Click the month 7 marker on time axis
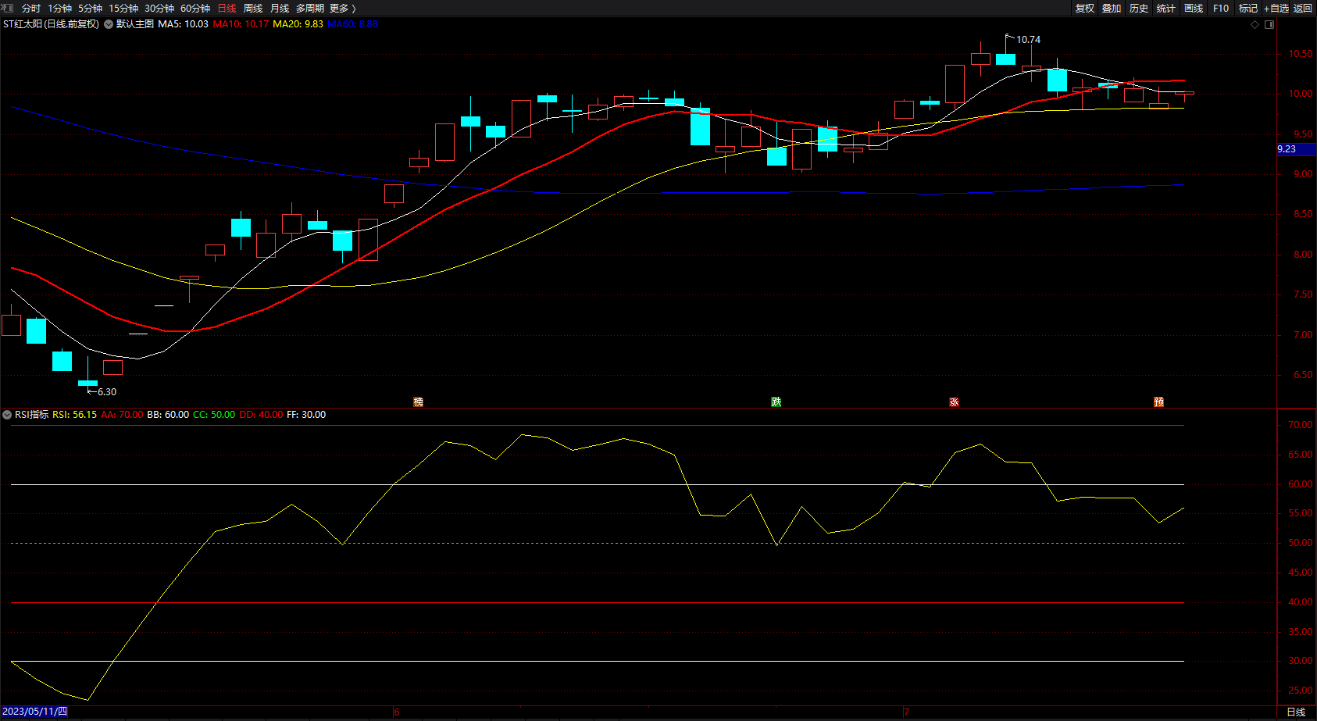This screenshot has width=1317, height=721. 906,712
